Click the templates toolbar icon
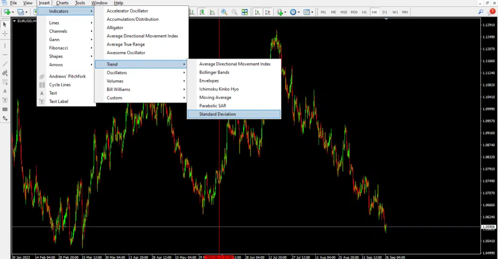Image resolution: width=498 pixels, height=259 pixels. [x=306, y=12]
